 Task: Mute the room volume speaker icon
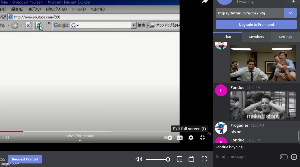pyautogui.click(x=139, y=159)
